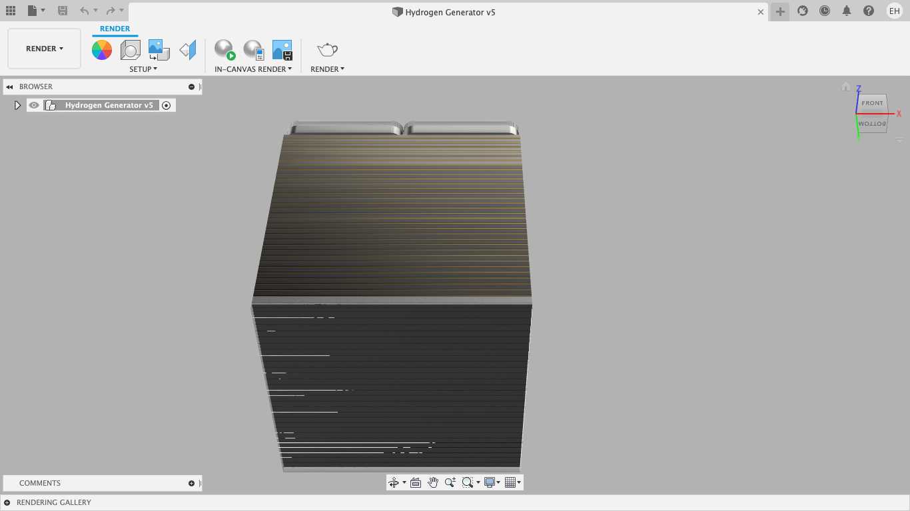Image resolution: width=910 pixels, height=511 pixels.
Task: Open the RENDERING GALLERY expand button
Action: click(x=7, y=503)
